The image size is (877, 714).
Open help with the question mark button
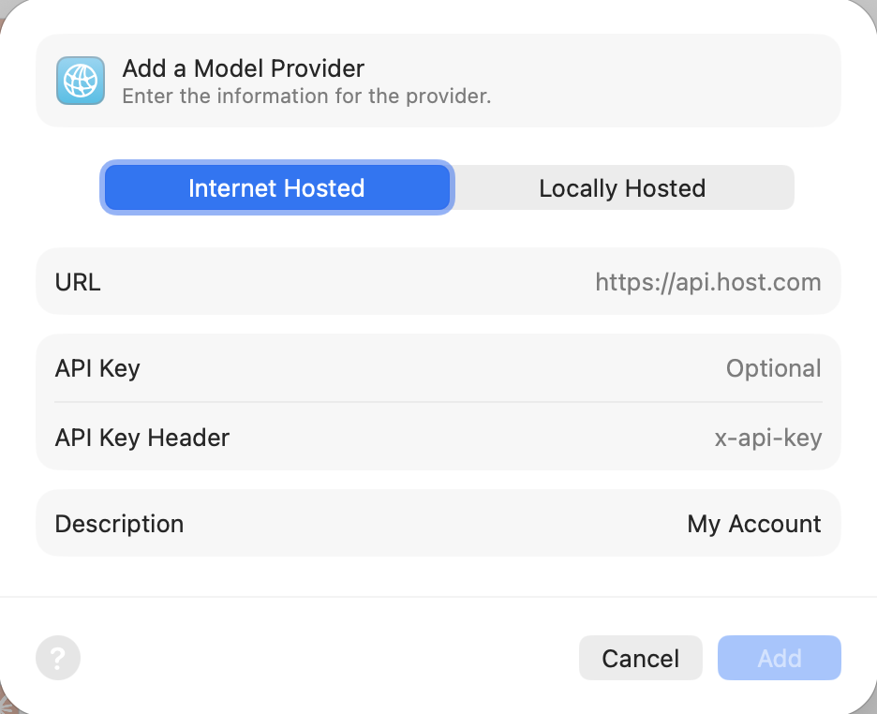[x=58, y=658]
